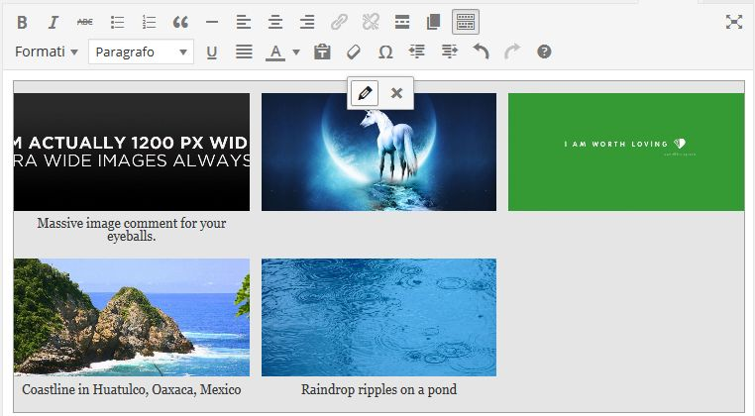Select the green I Am Worth Loving image
Image resolution: width=755 pixels, height=416 pixels.
(626, 152)
